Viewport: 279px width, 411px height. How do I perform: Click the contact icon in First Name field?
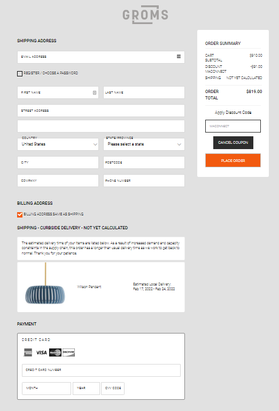pyautogui.click(x=95, y=92)
